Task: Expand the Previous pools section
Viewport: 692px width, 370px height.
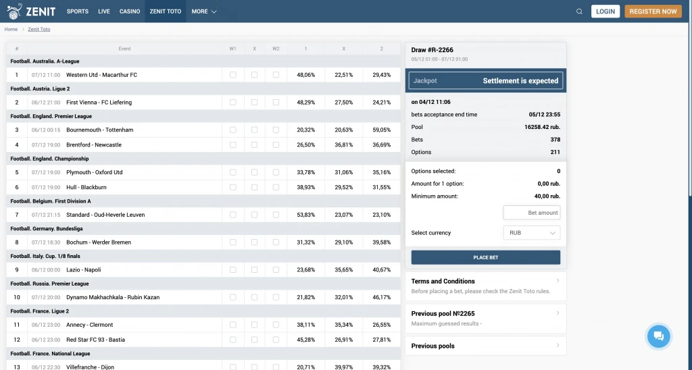Action: click(x=485, y=346)
